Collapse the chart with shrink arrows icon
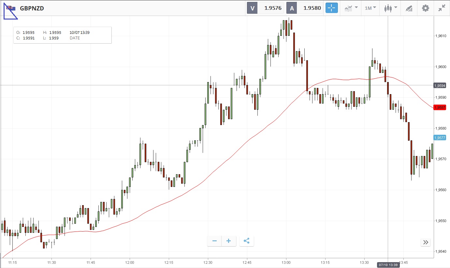Viewport: 450px width, 268px height. click(x=442, y=8)
